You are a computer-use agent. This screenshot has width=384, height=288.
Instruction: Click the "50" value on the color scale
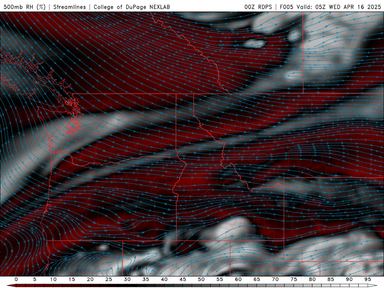201,279
